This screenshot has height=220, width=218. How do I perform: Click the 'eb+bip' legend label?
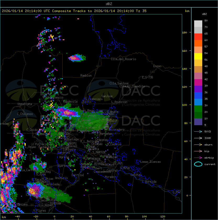click(x=209, y=158)
